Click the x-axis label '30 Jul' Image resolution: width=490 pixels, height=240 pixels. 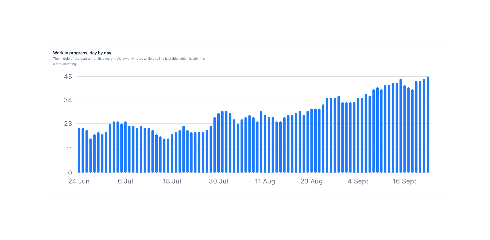tap(218, 181)
